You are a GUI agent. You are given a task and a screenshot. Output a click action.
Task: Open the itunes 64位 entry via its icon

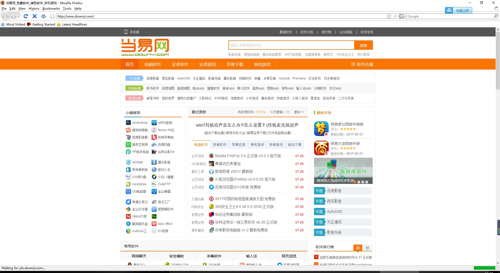coord(154,130)
